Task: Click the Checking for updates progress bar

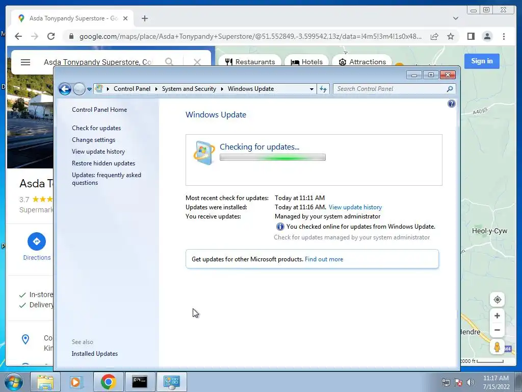Action: 273,157
